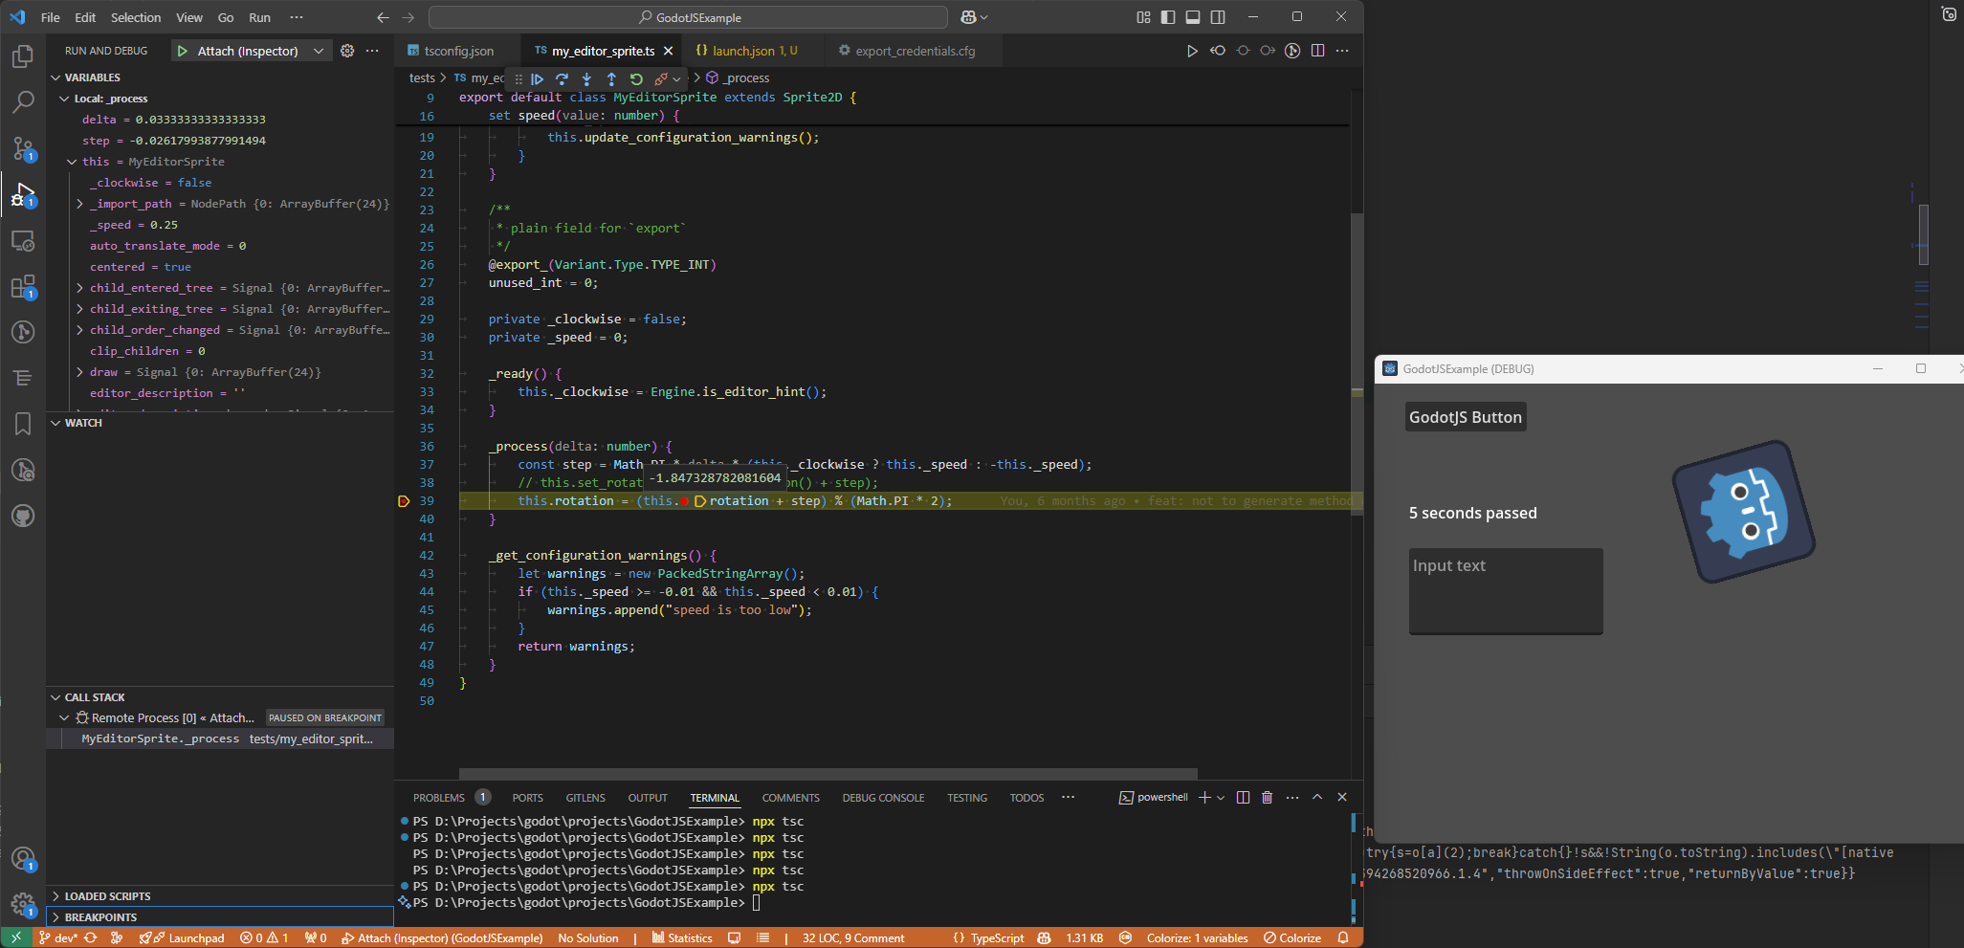The height and width of the screenshot is (948, 1964).
Task: Open the new terminal profile dropdown
Action: 1221,798
